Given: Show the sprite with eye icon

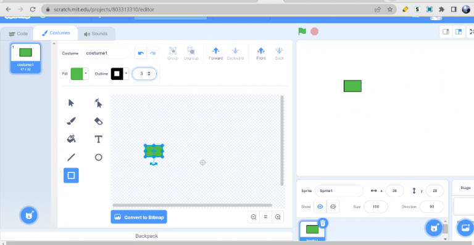Looking at the screenshot, I should pyautogui.click(x=320, y=207).
